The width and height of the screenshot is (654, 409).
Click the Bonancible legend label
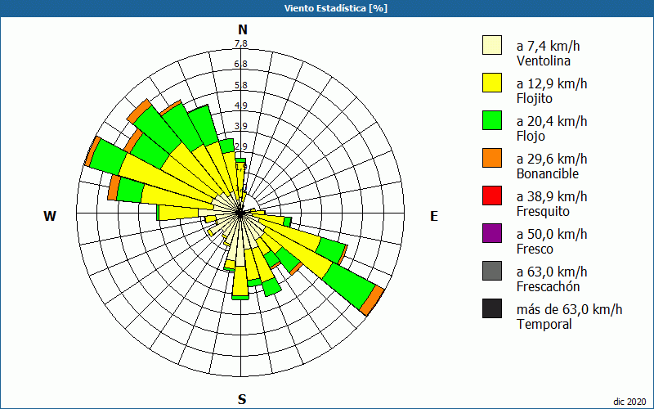click(x=548, y=173)
